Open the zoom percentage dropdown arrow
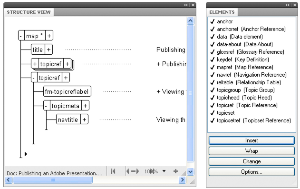Viewport: 300px width, 189px height. pyautogui.click(x=164, y=171)
